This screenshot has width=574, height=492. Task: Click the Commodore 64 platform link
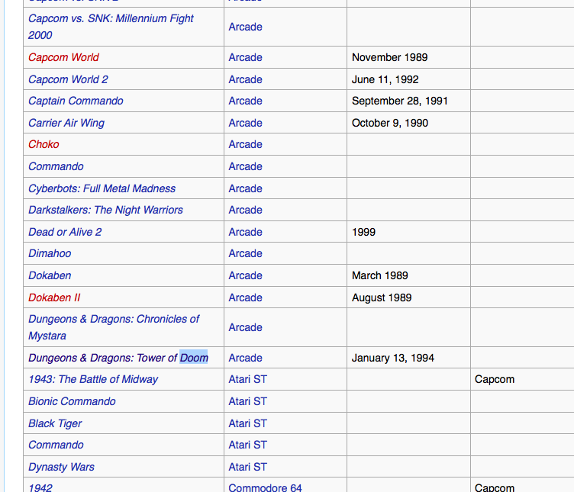(265, 487)
